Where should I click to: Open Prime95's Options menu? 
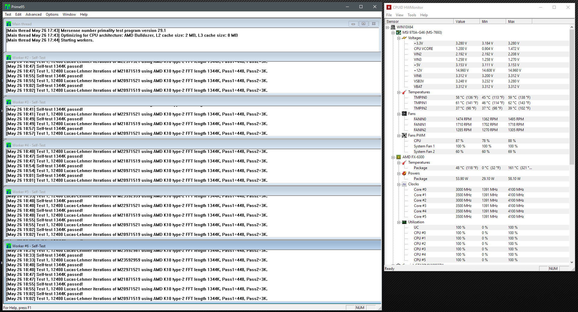pos(52,14)
